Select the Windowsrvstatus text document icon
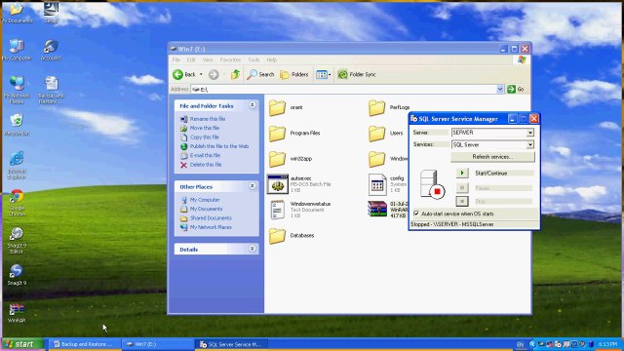 point(277,210)
